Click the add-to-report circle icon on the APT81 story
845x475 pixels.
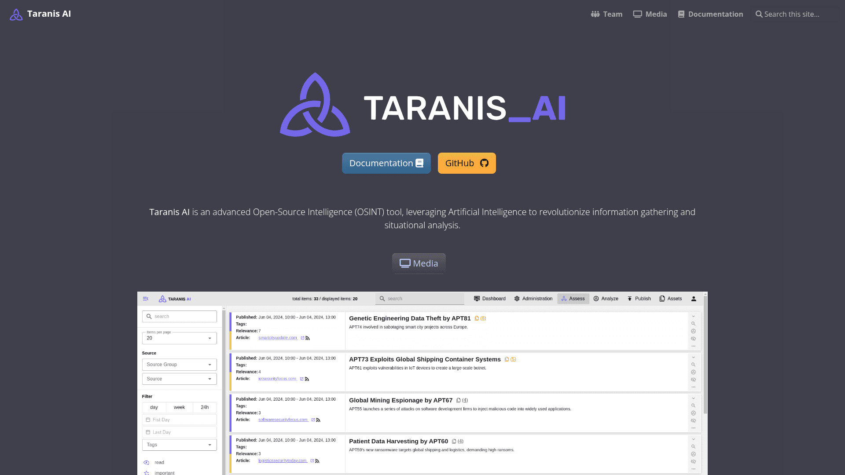point(693,331)
